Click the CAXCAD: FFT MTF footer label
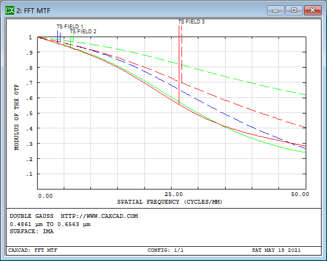 (x=33, y=250)
